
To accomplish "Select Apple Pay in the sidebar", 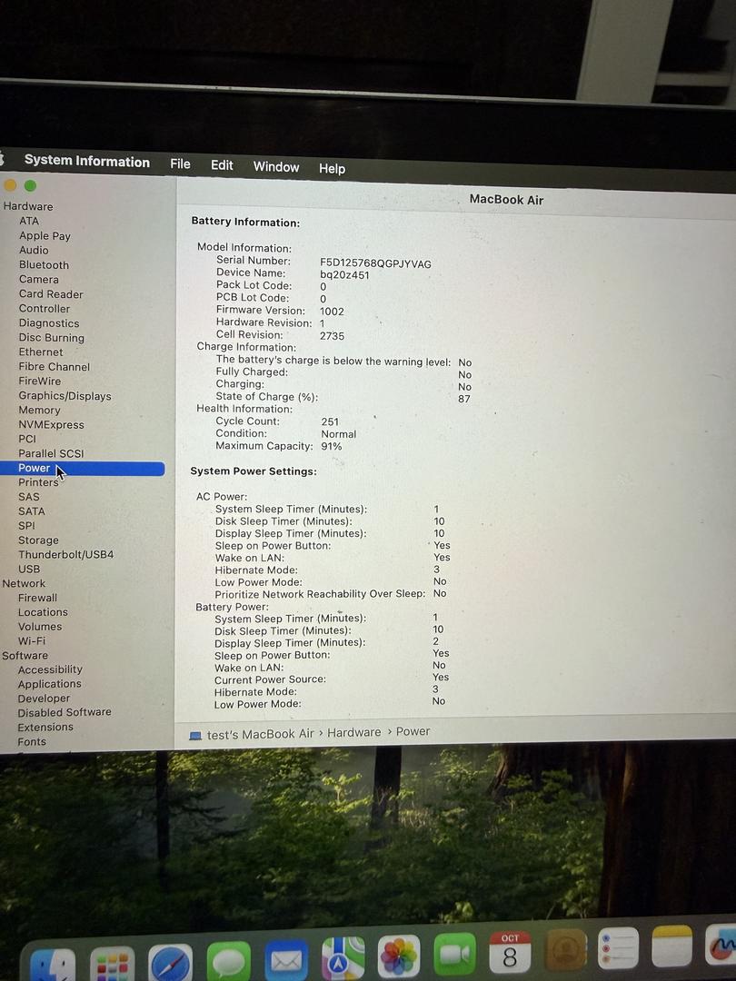I will 45,236.
